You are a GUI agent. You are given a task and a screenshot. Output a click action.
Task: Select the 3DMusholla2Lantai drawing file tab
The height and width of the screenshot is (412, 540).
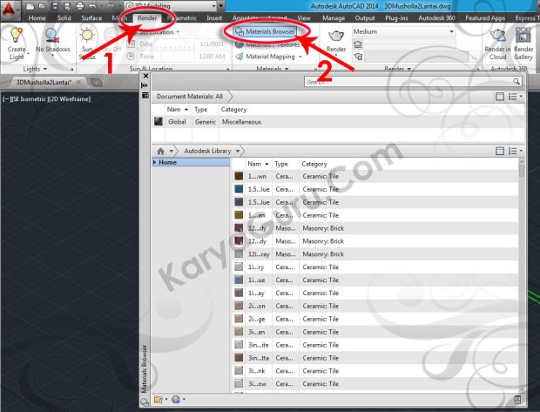click(x=44, y=82)
